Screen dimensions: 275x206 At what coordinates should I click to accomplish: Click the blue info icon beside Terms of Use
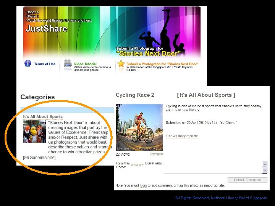[x=28, y=63]
